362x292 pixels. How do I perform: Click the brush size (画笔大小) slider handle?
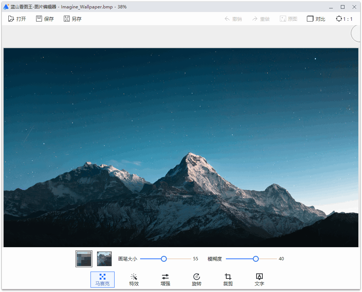[164, 259]
